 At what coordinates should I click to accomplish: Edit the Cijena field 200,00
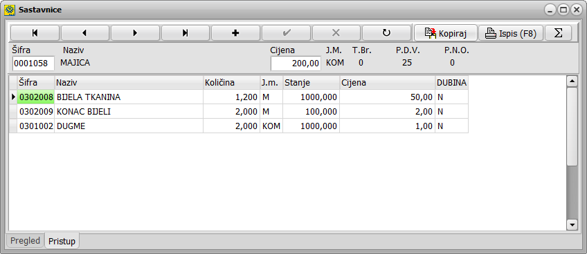[296, 63]
